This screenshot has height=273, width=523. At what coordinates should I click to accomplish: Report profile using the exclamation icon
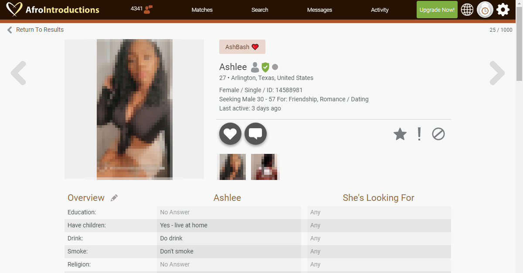point(419,134)
